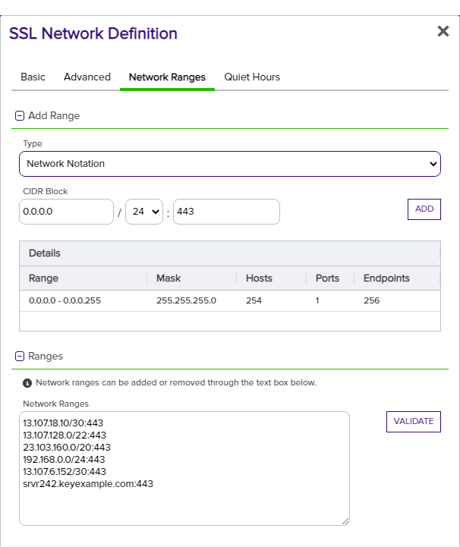Click the info icon beside the ranges hint

27,383
